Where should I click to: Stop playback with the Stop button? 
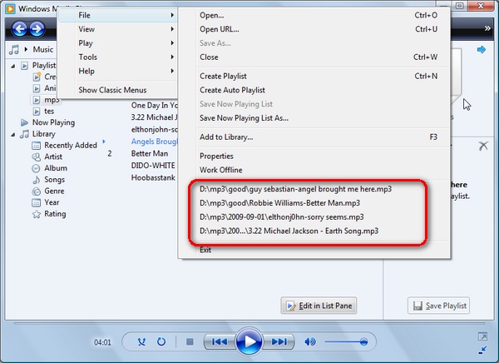(x=190, y=342)
